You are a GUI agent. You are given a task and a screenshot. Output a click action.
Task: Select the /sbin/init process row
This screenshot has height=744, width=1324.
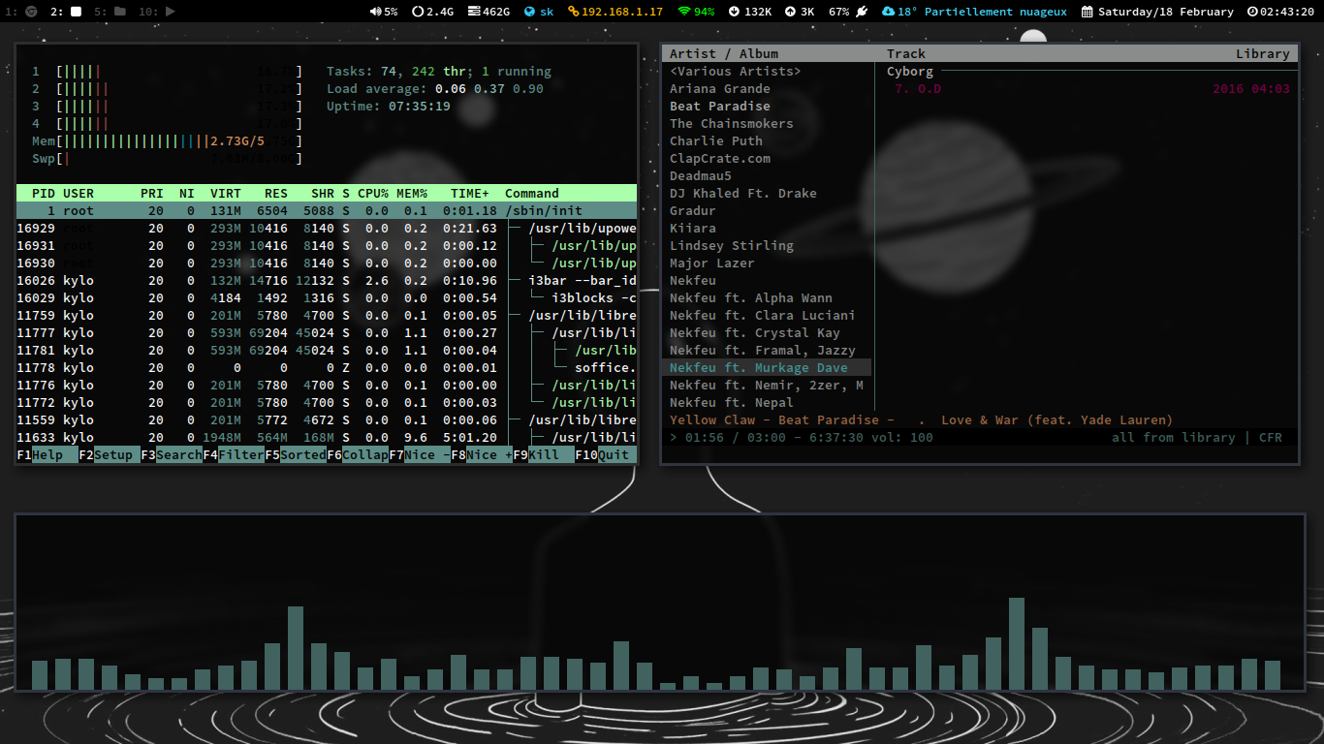(x=327, y=210)
